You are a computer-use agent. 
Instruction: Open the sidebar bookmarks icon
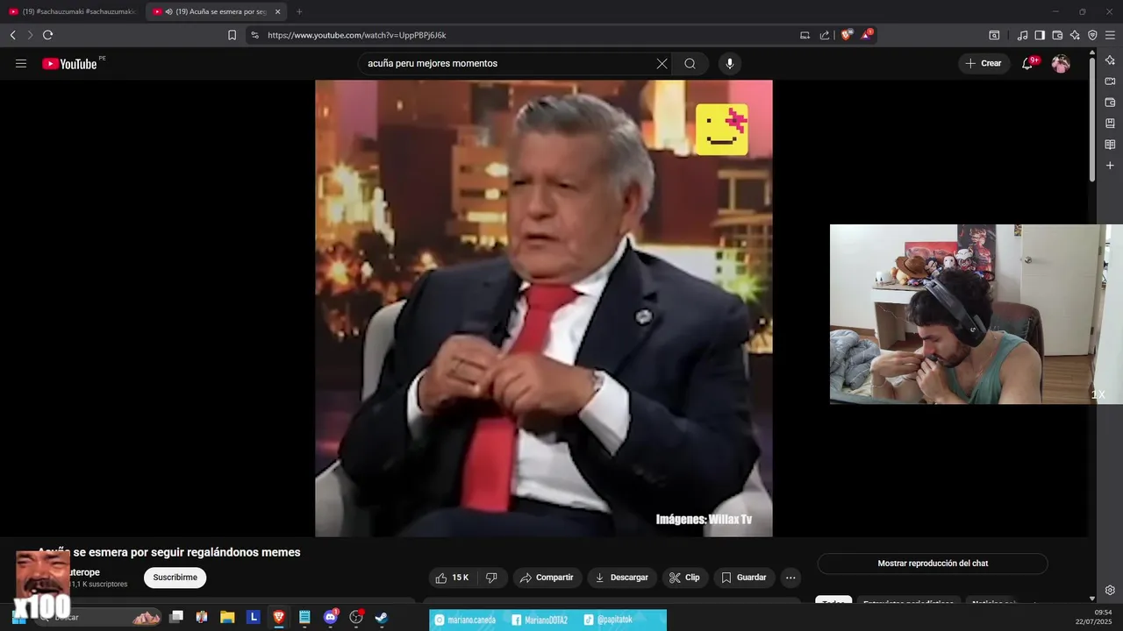tap(1110, 123)
